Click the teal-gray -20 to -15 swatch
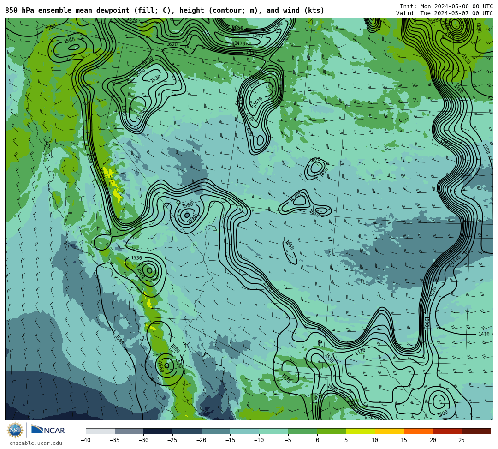 216,431
